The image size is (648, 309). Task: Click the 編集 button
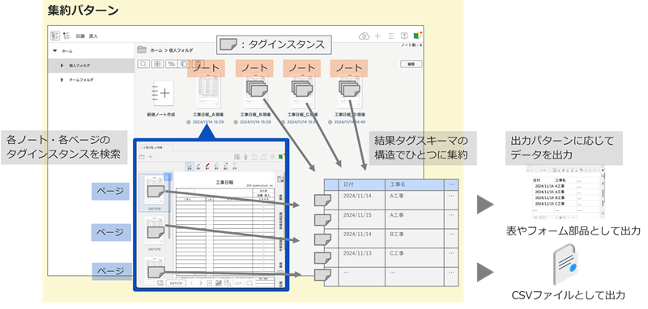pyautogui.click(x=411, y=64)
